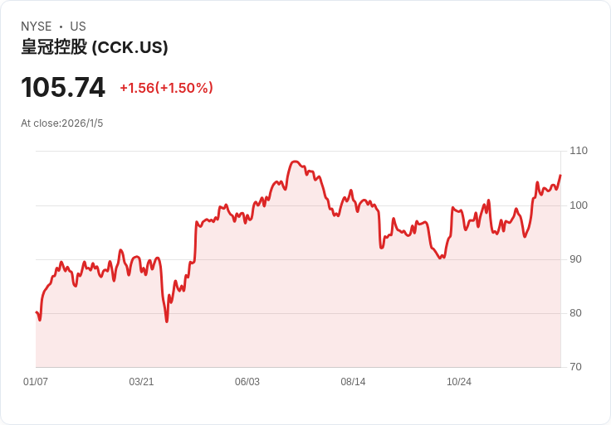This screenshot has width=611, height=425.
Task: Click the At close:2026/1/5 timestamp
Action: click(62, 123)
